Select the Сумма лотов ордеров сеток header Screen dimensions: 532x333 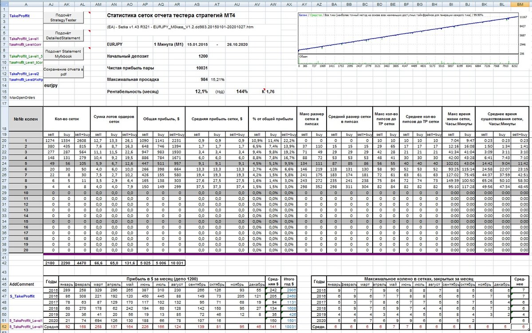(114, 119)
